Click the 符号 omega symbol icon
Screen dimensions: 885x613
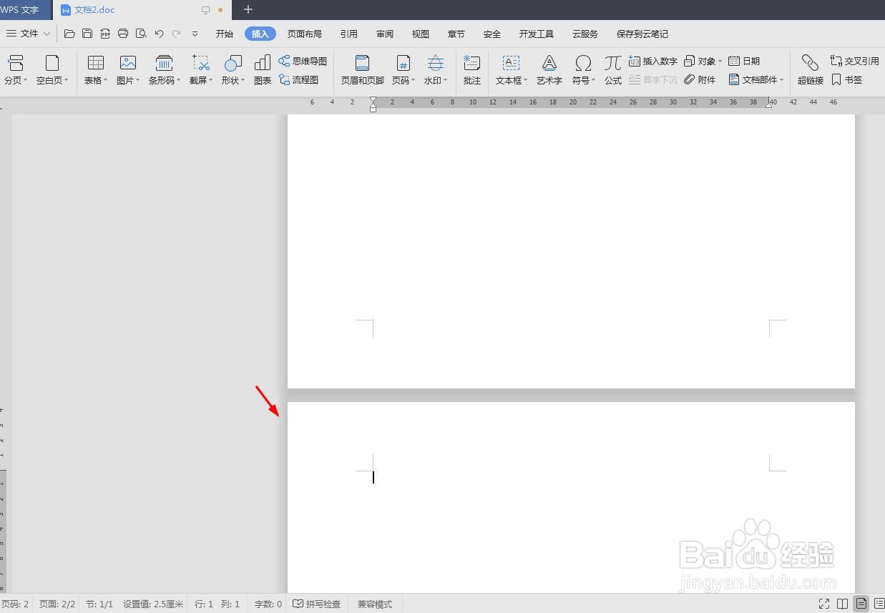(x=584, y=63)
